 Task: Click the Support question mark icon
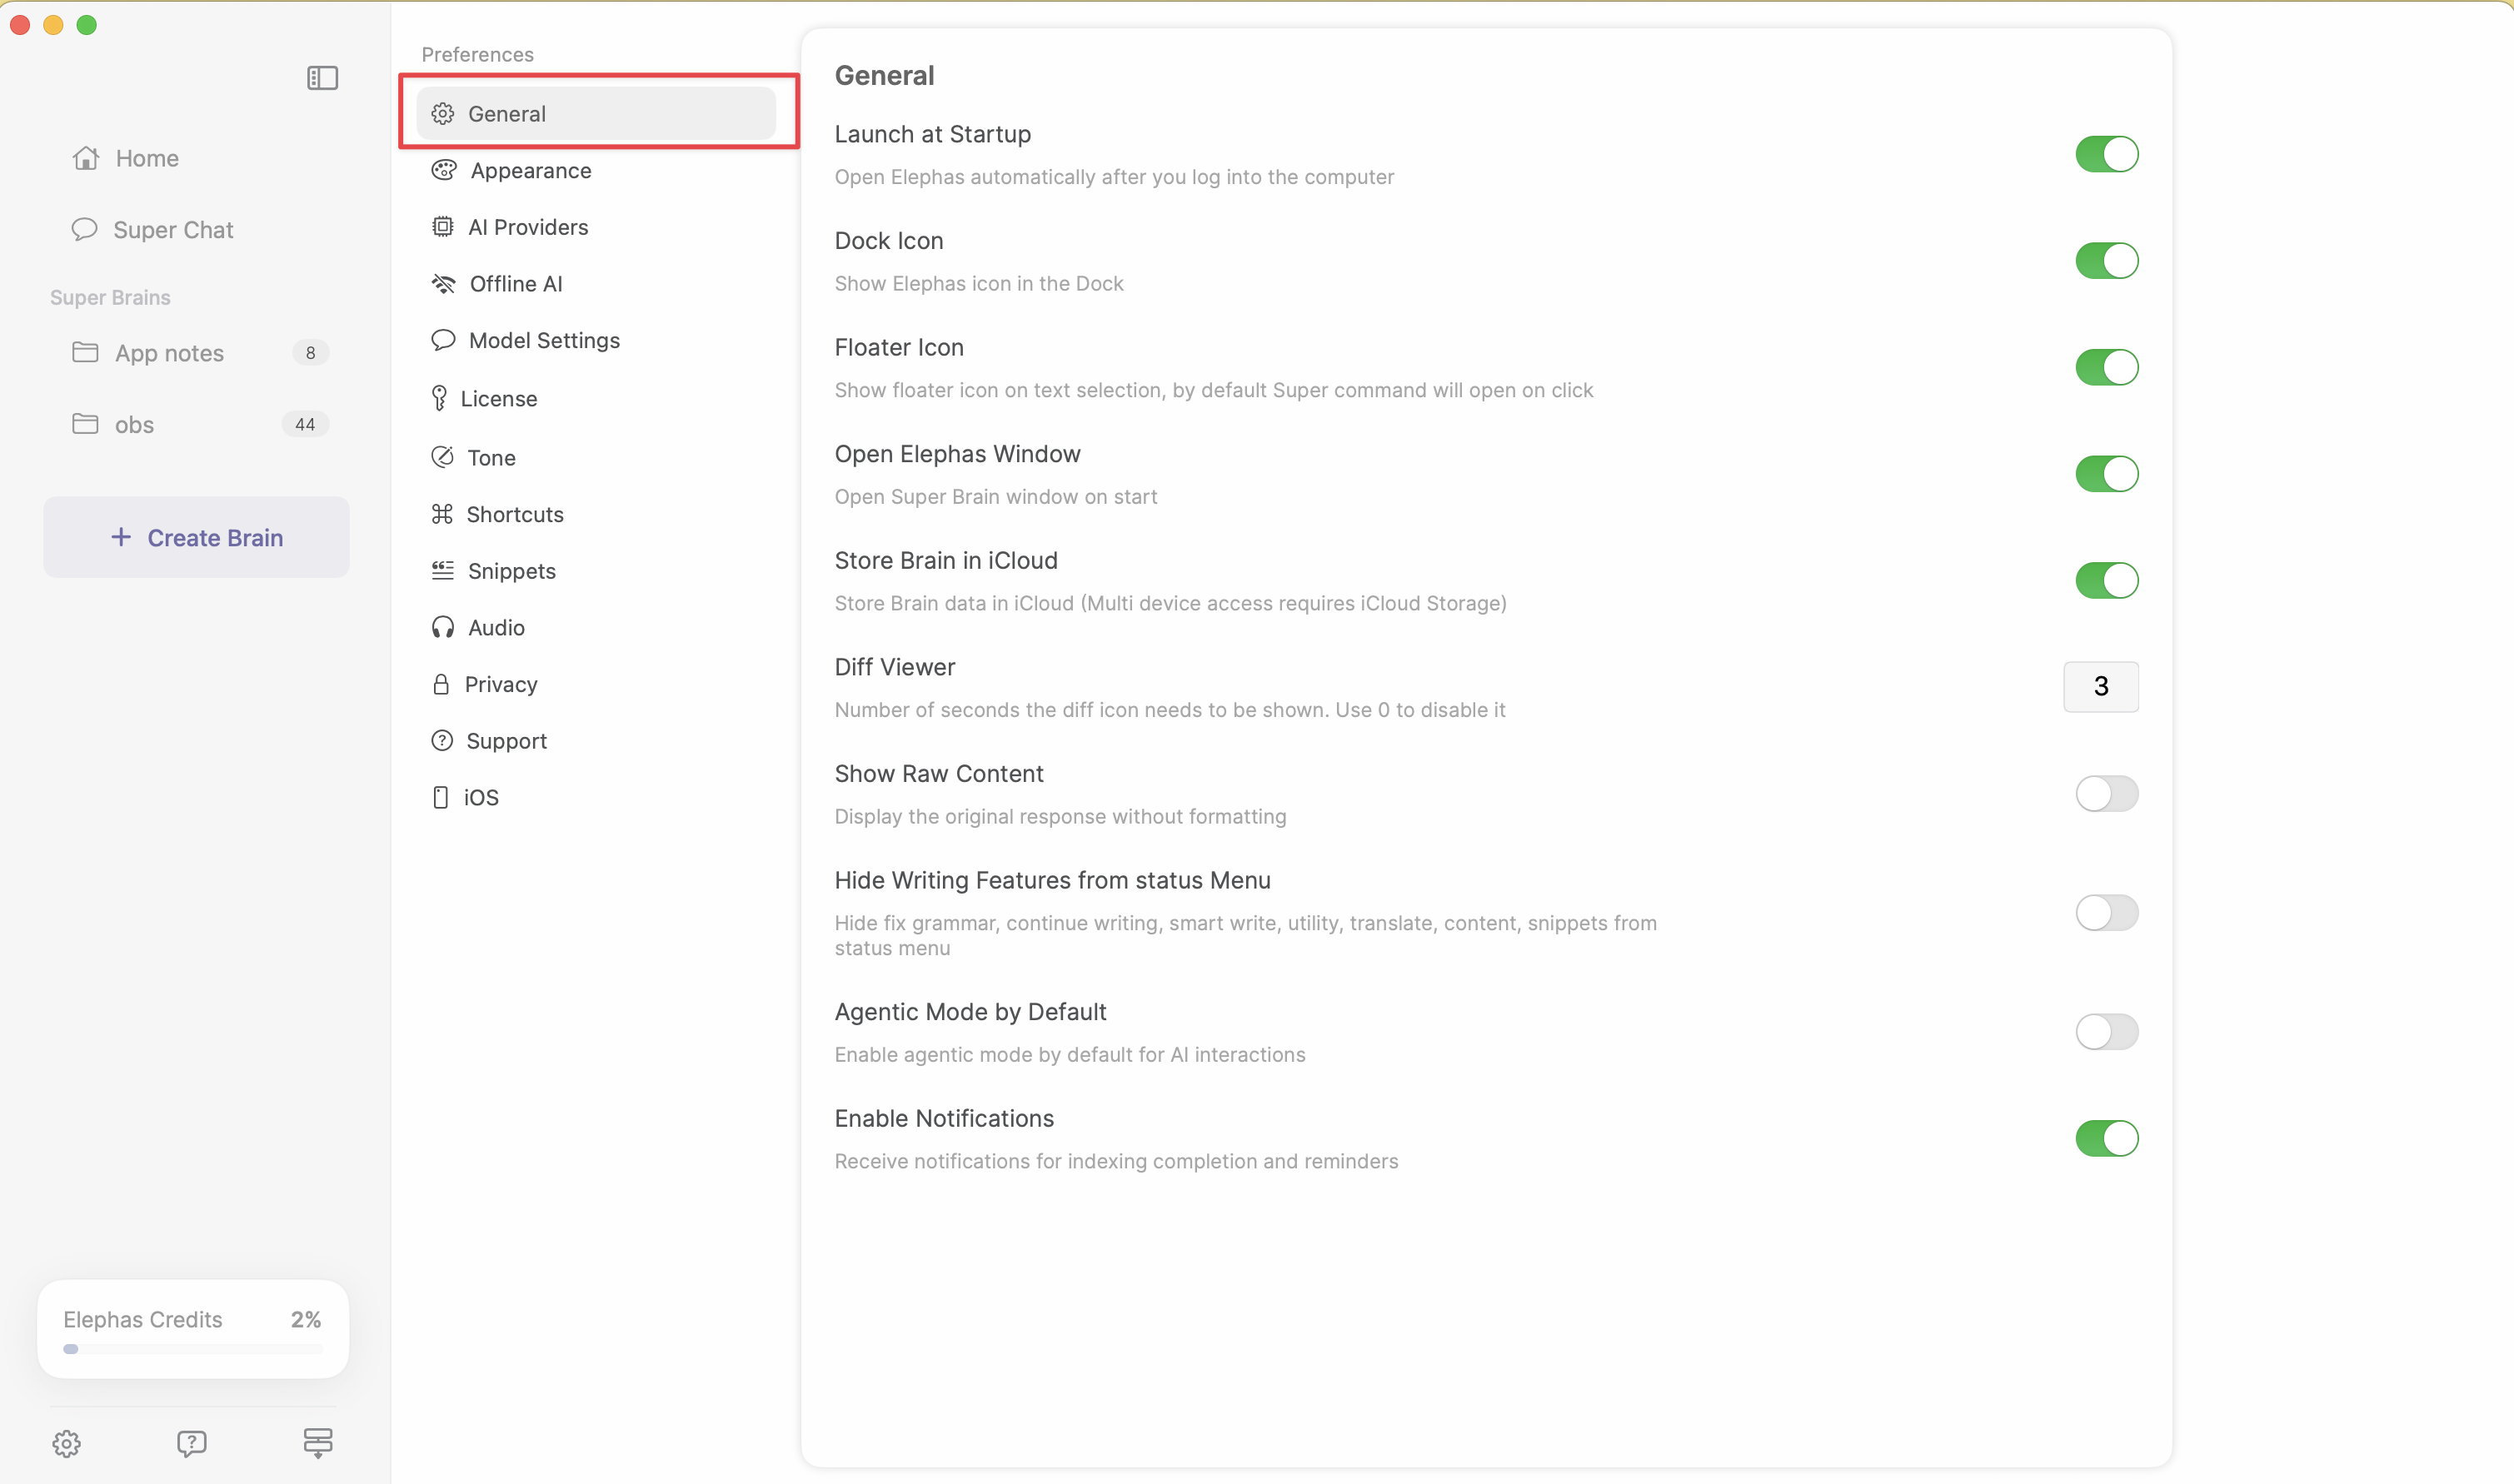(442, 741)
